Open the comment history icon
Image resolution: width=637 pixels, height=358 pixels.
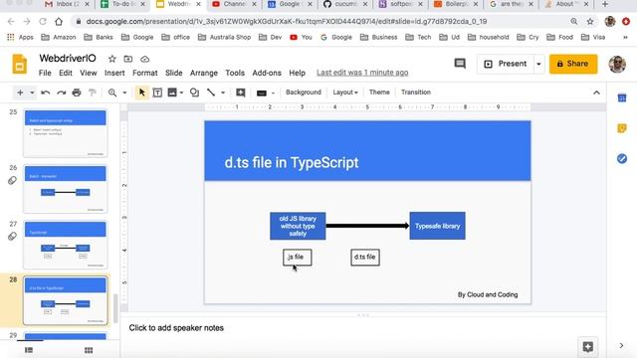pos(460,64)
